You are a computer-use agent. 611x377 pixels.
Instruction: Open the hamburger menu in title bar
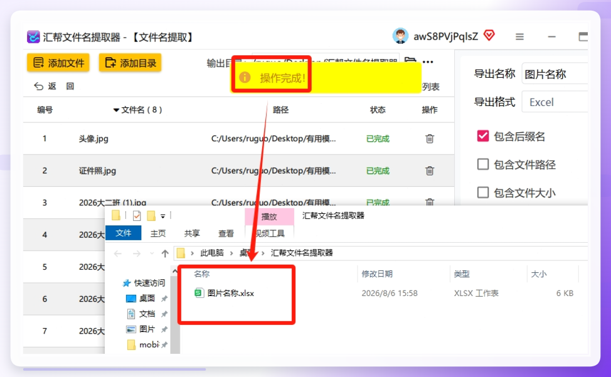pos(519,36)
